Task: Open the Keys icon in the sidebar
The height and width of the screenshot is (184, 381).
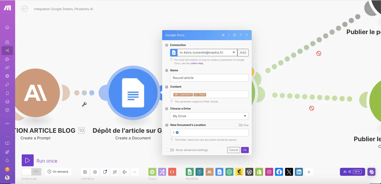Action: (x=7, y=85)
